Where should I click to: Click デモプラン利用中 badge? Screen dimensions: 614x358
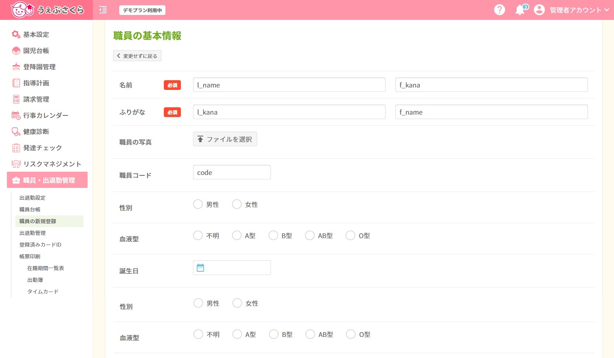[x=142, y=10]
